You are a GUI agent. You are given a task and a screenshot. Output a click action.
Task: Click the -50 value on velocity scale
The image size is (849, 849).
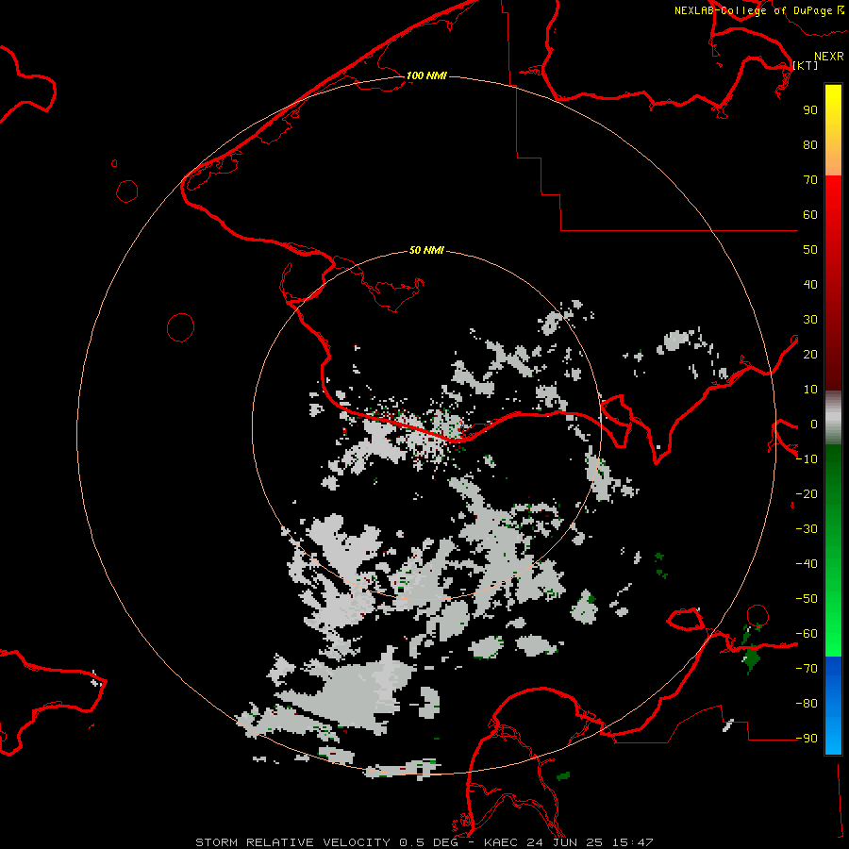[x=807, y=599]
